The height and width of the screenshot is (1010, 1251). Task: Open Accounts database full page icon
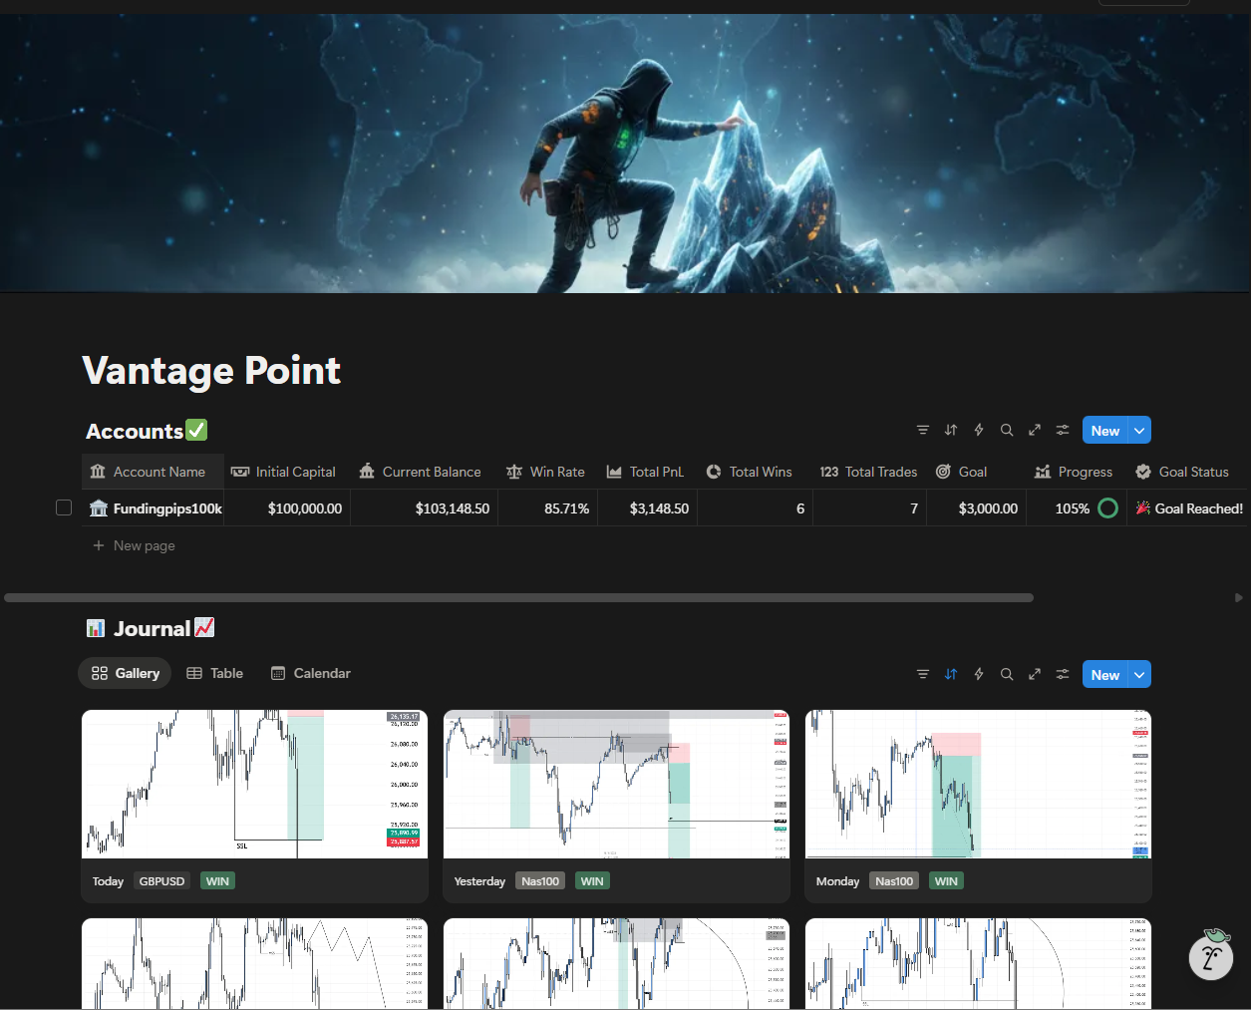[1035, 430]
